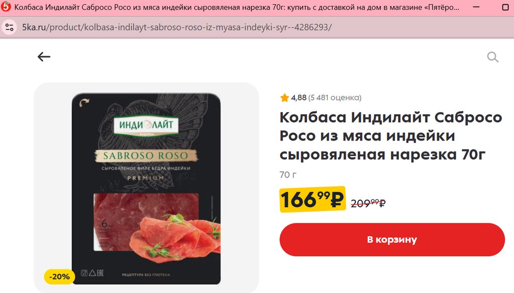Screen dimensions: 514x293
Task: Open search with the magnifier icon
Action: tap(493, 57)
